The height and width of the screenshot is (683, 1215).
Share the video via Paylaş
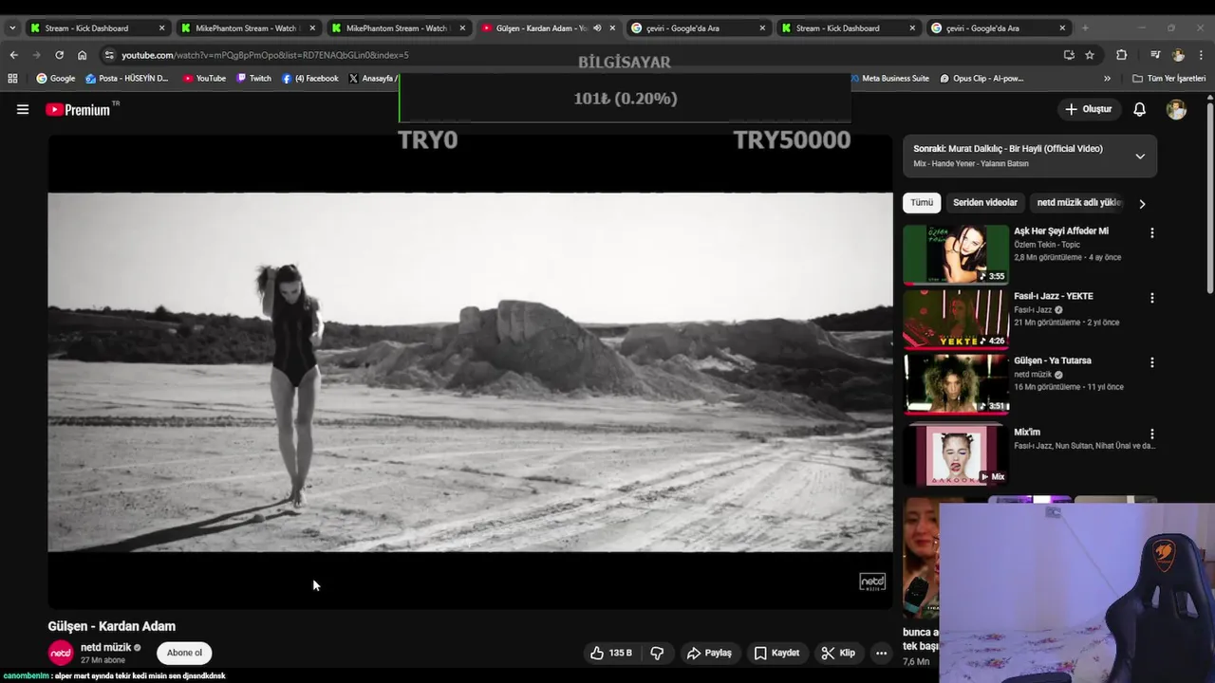click(709, 653)
